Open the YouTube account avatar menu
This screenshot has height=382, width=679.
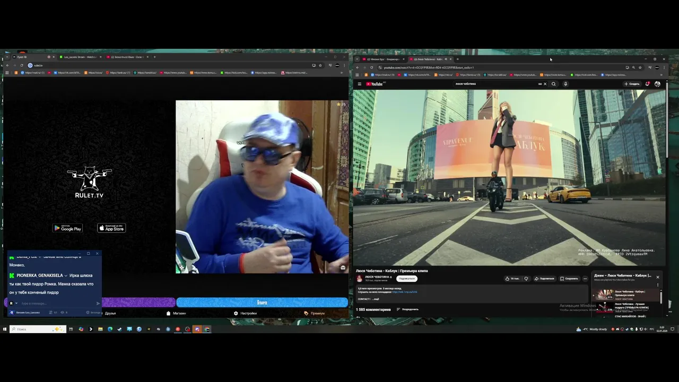[657, 84]
